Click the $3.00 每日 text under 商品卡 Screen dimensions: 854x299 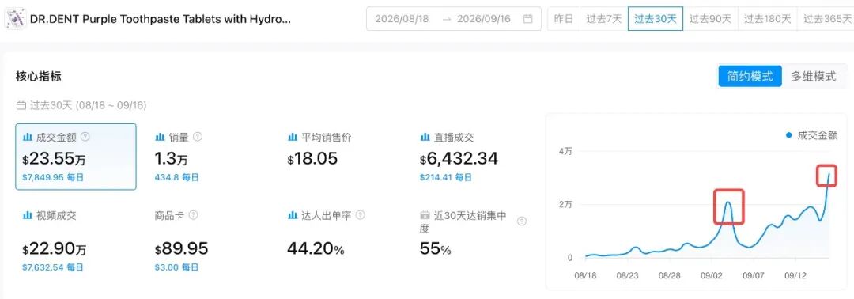[176, 267]
